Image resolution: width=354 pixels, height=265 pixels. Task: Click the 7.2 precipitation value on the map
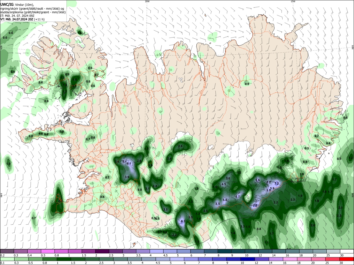pyautogui.click(x=276, y=184)
